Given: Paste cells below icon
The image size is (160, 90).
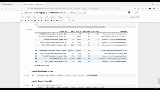Looking at the screenshot, I should pos(35,21).
